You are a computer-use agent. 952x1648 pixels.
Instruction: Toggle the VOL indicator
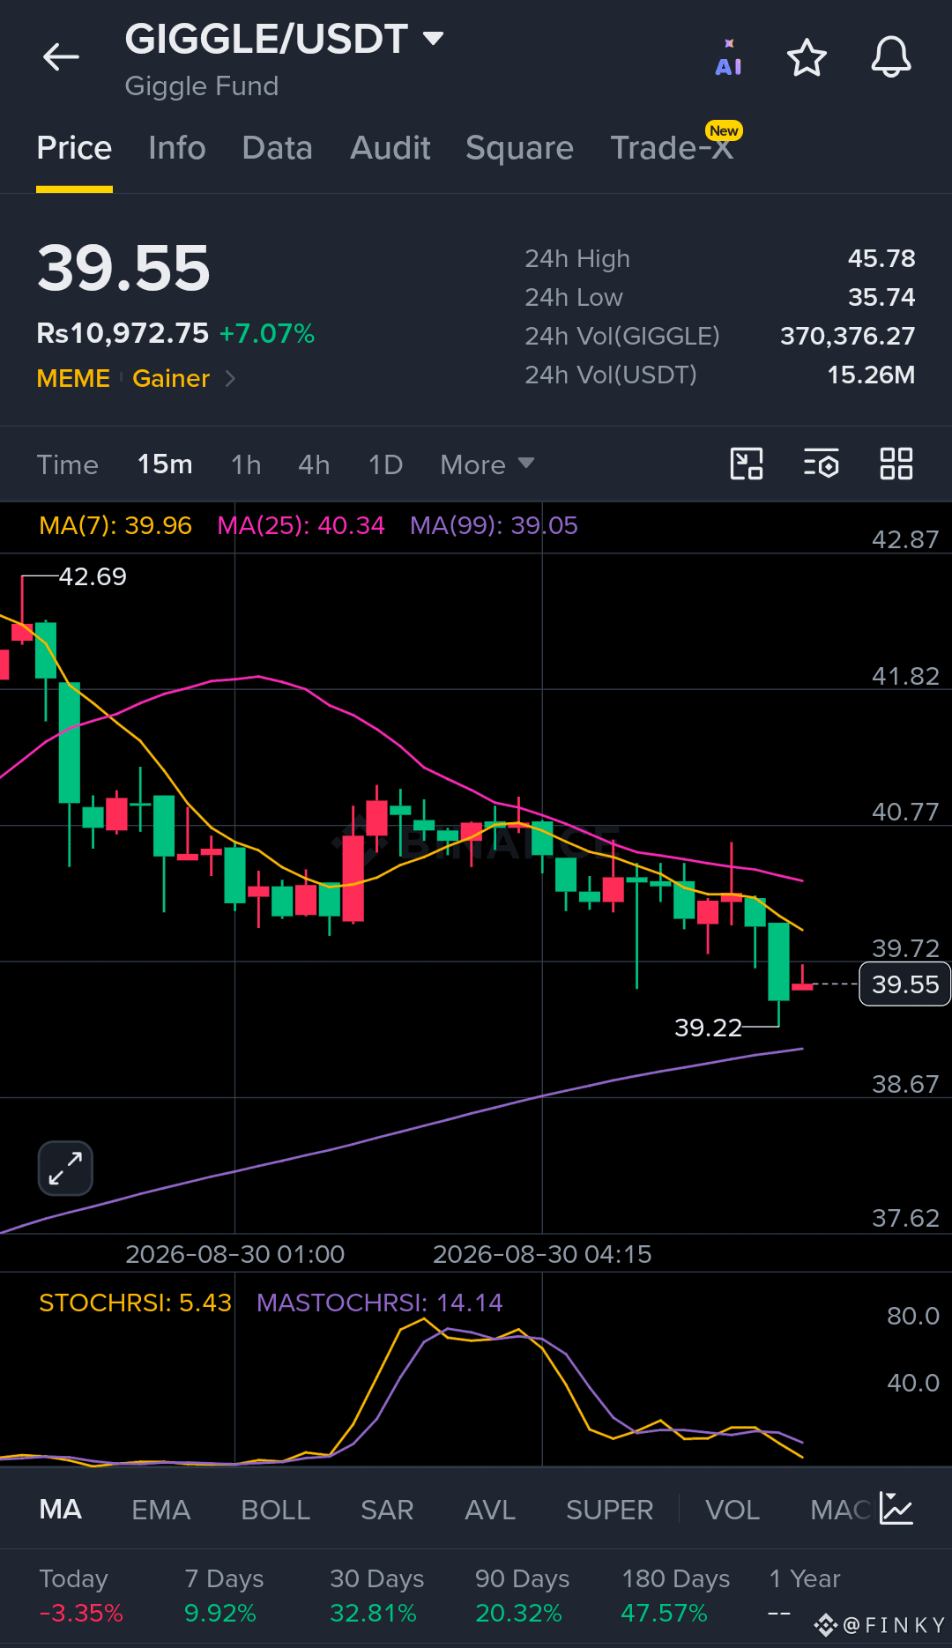733,1510
